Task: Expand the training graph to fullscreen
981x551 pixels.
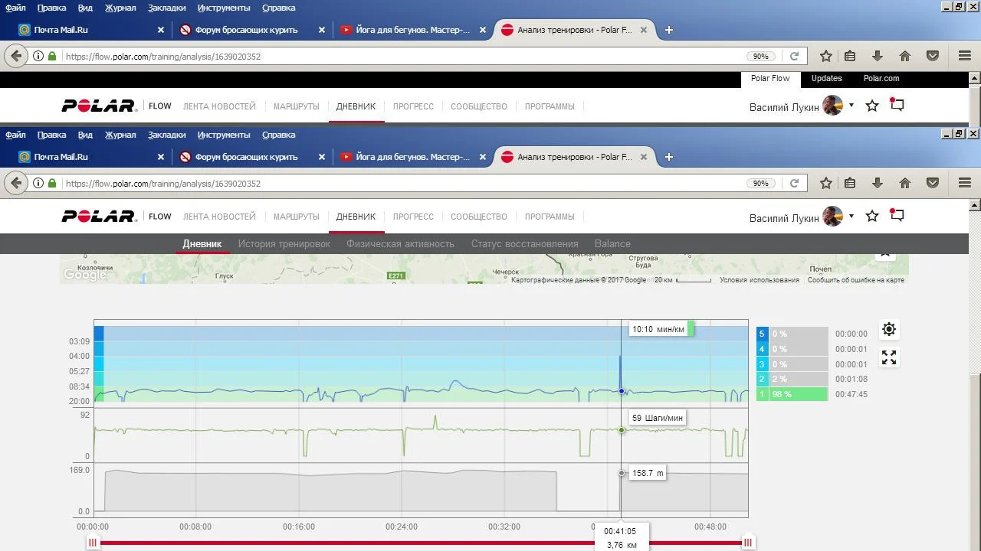Action: coord(889,357)
